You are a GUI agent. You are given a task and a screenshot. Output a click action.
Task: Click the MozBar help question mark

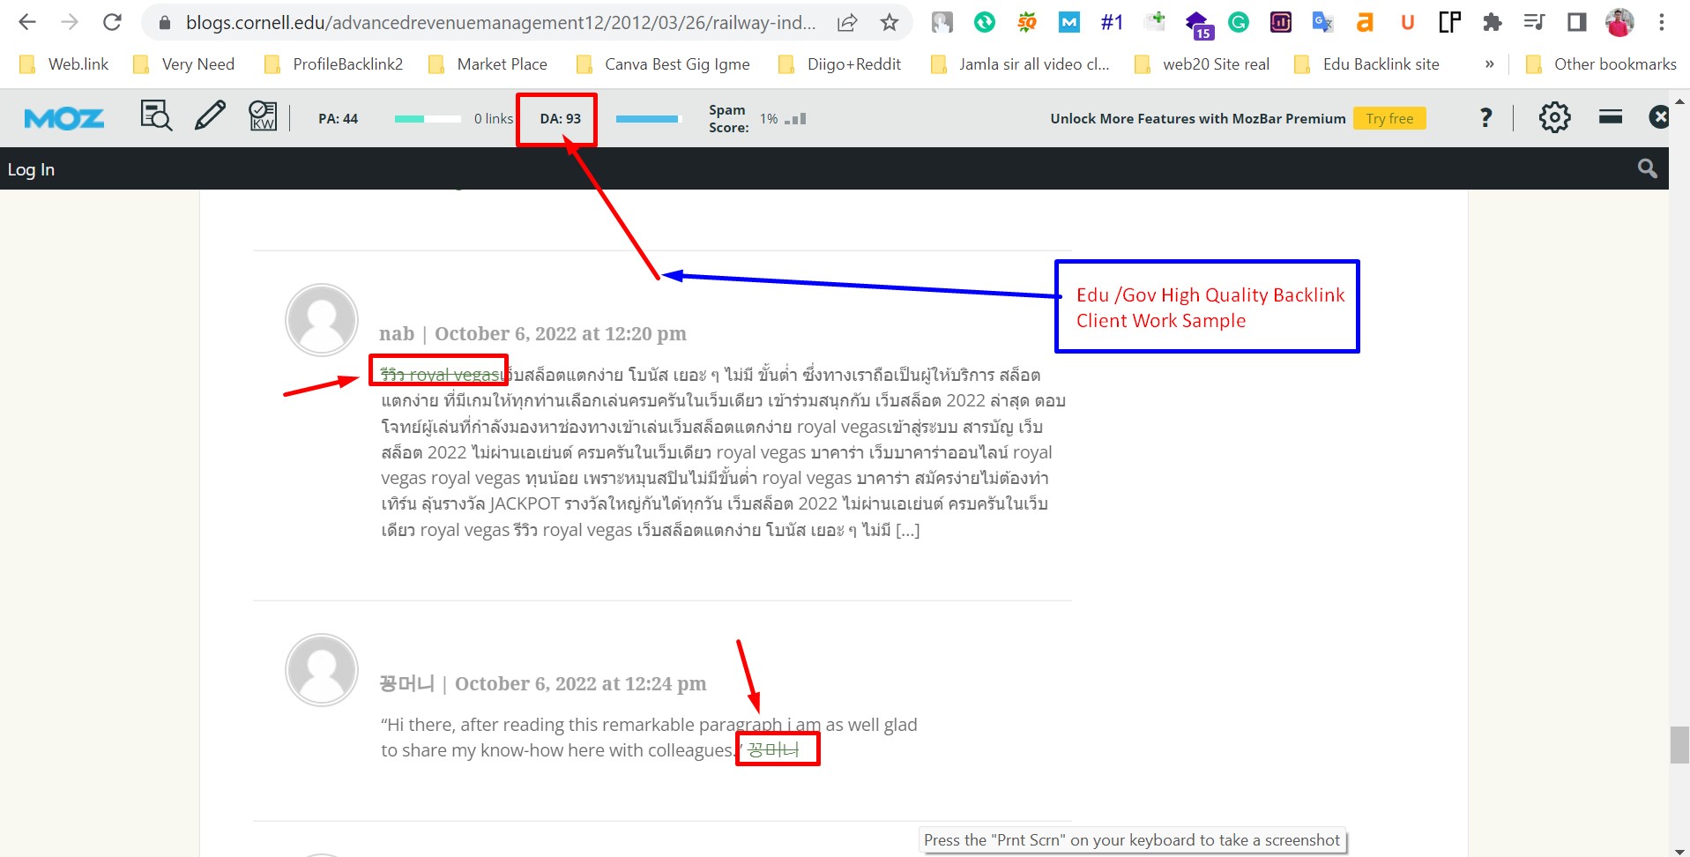click(1485, 117)
